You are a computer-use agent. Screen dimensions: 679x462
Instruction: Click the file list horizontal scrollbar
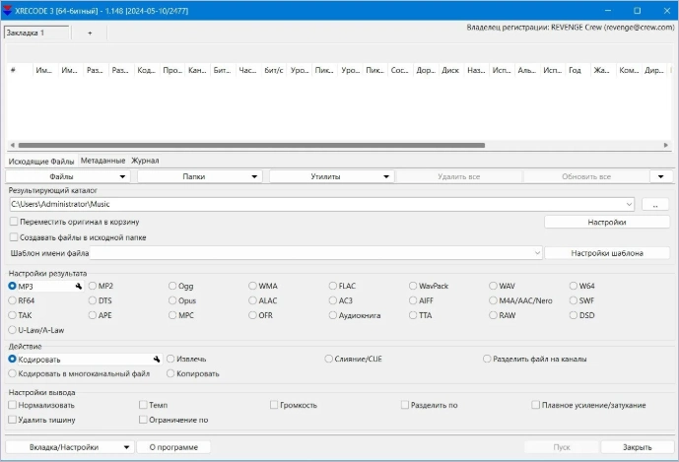[246, 145]
